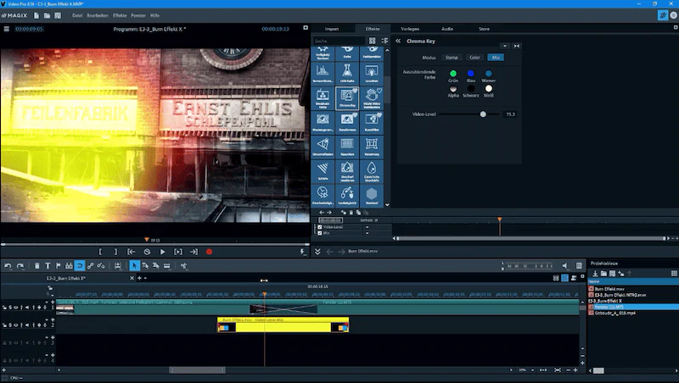Select the Schärfe effect tile

(x=323, y=171)
